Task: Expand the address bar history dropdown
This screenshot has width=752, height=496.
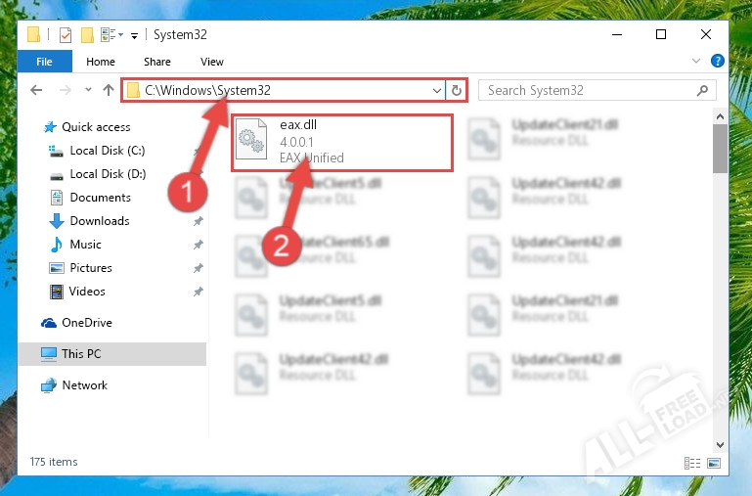Action: click(436, 90)
